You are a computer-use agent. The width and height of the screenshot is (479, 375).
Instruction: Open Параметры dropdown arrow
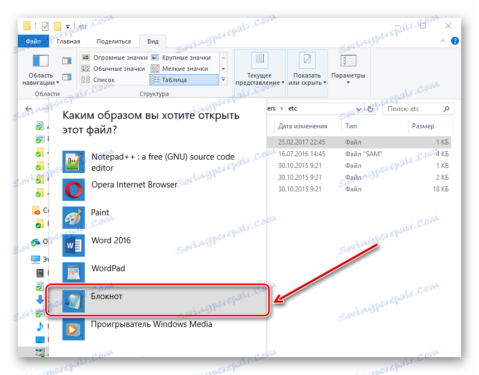click(x=349, y=83)
